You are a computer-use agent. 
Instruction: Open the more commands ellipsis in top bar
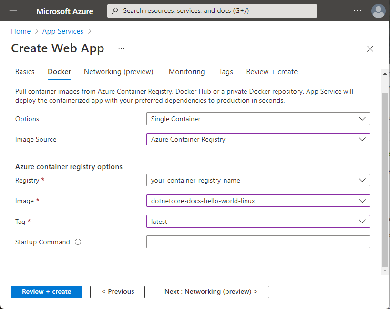pyautogui.click(x=358, y=10)
